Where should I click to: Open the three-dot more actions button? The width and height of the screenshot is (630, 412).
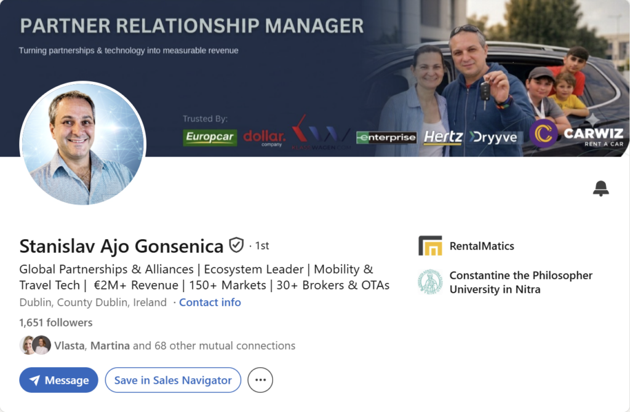tap(260, 380)
